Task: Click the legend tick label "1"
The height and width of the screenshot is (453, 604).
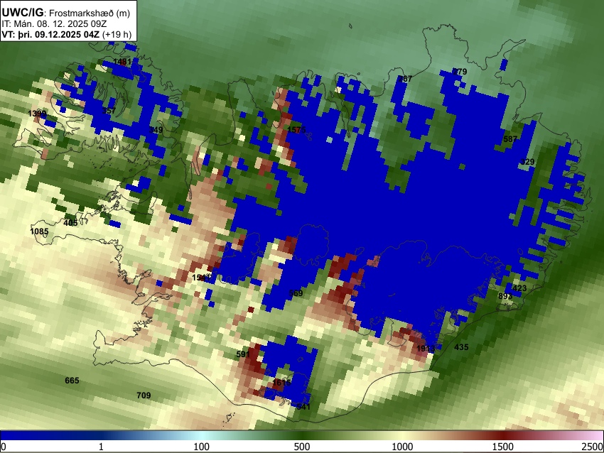Action: (x=101, y=447)
